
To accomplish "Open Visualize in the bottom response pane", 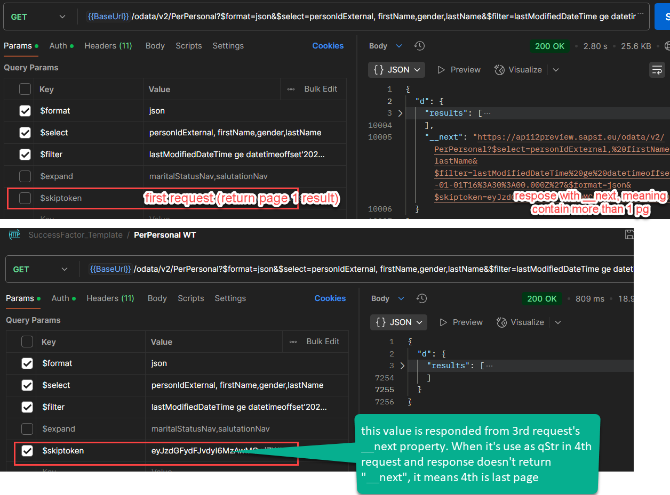I will pos(520,322).
